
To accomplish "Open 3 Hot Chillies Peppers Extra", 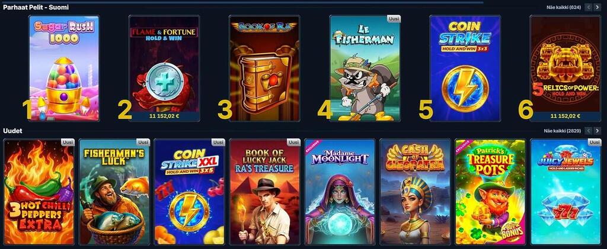I will click(x=39, y=192).
